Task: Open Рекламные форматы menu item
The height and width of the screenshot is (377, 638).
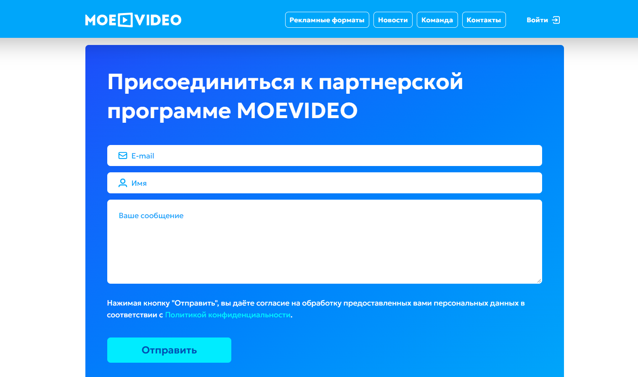Action: [x=327, y=20]
